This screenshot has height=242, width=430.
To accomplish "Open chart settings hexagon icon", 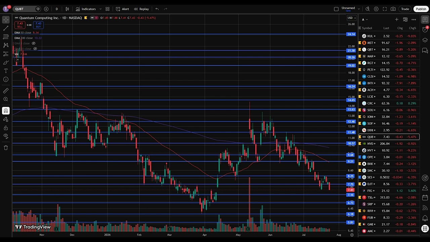I will click(x=376, y=9).
